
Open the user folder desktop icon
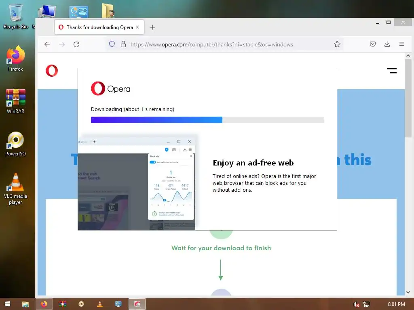point(108,10)
